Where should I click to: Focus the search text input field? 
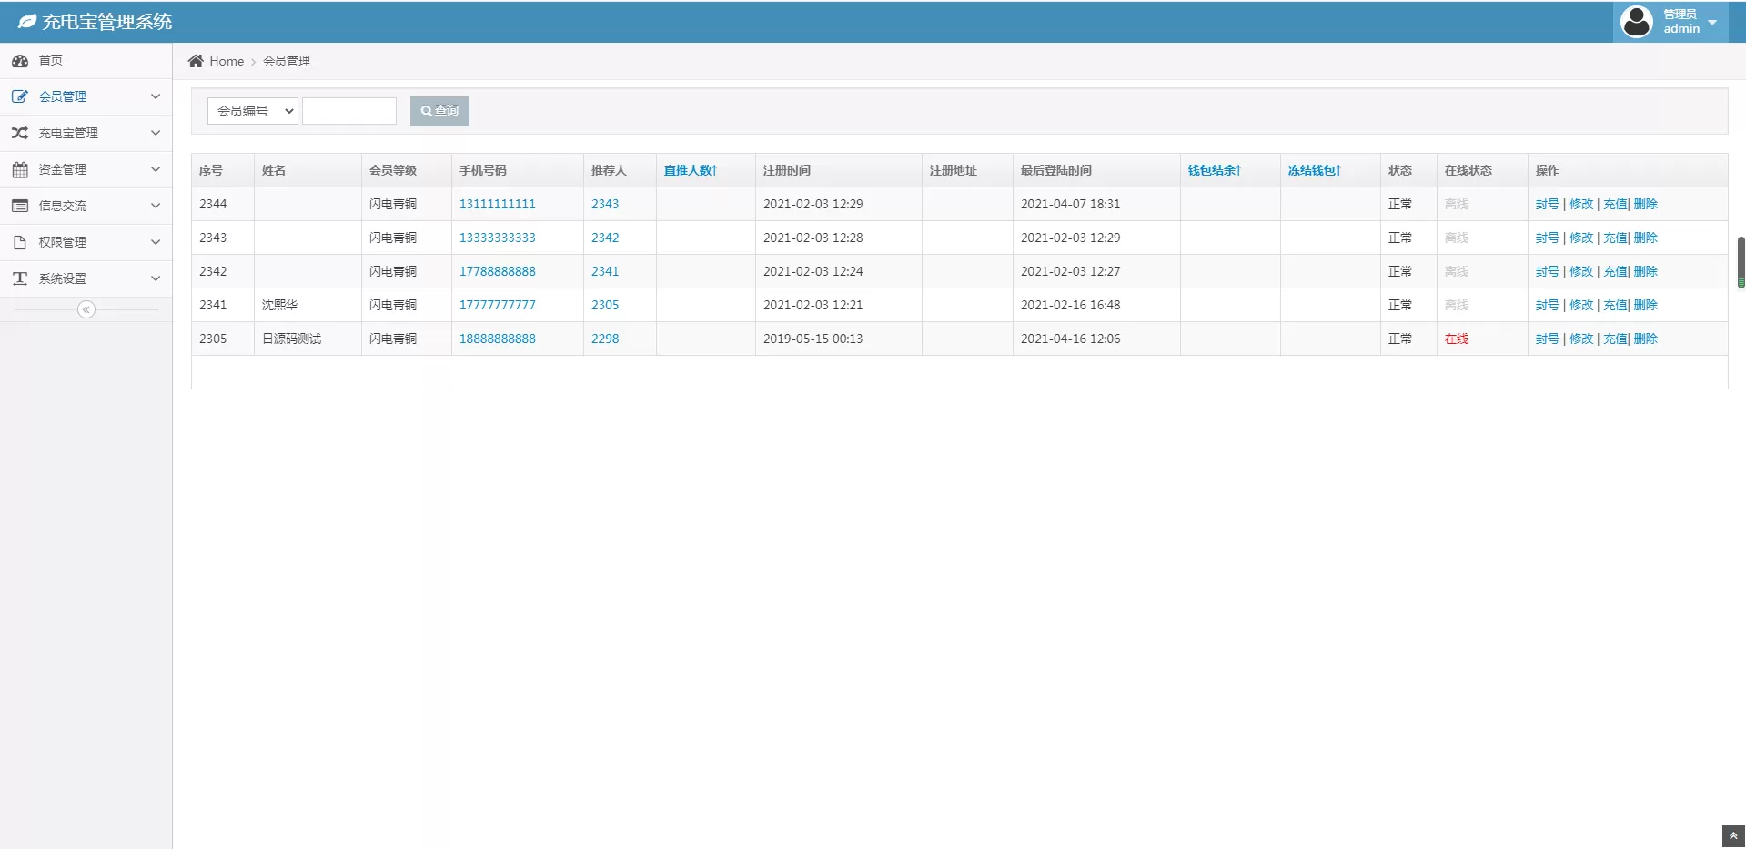coord(349,111)
